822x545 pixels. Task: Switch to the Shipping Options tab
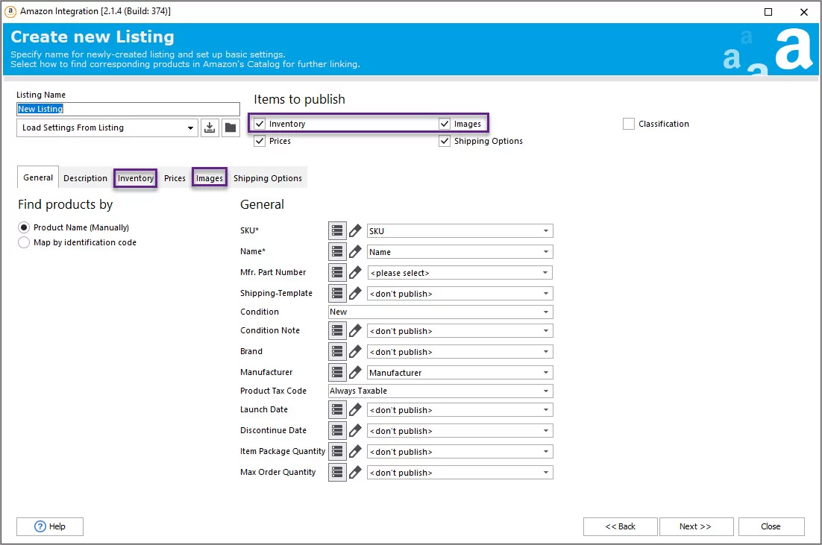[268, 177]
